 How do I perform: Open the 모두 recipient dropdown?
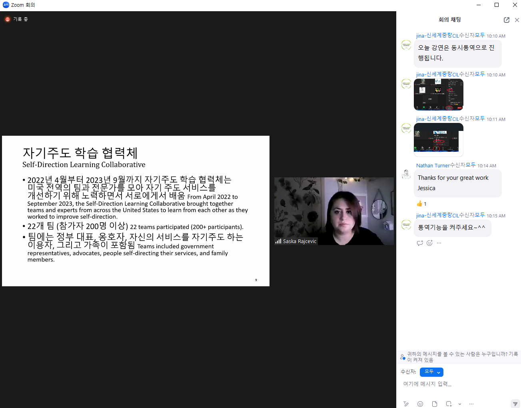(431, 372)
